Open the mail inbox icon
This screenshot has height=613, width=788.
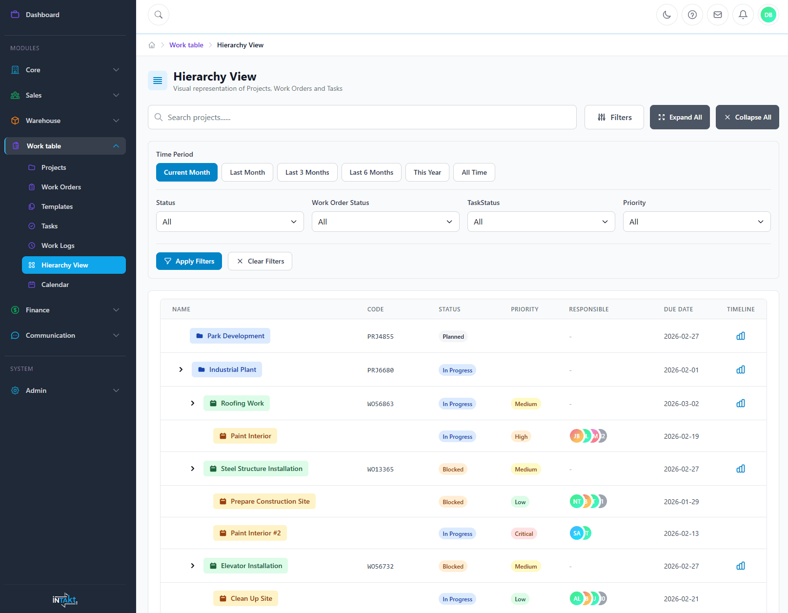pos(717,15)
